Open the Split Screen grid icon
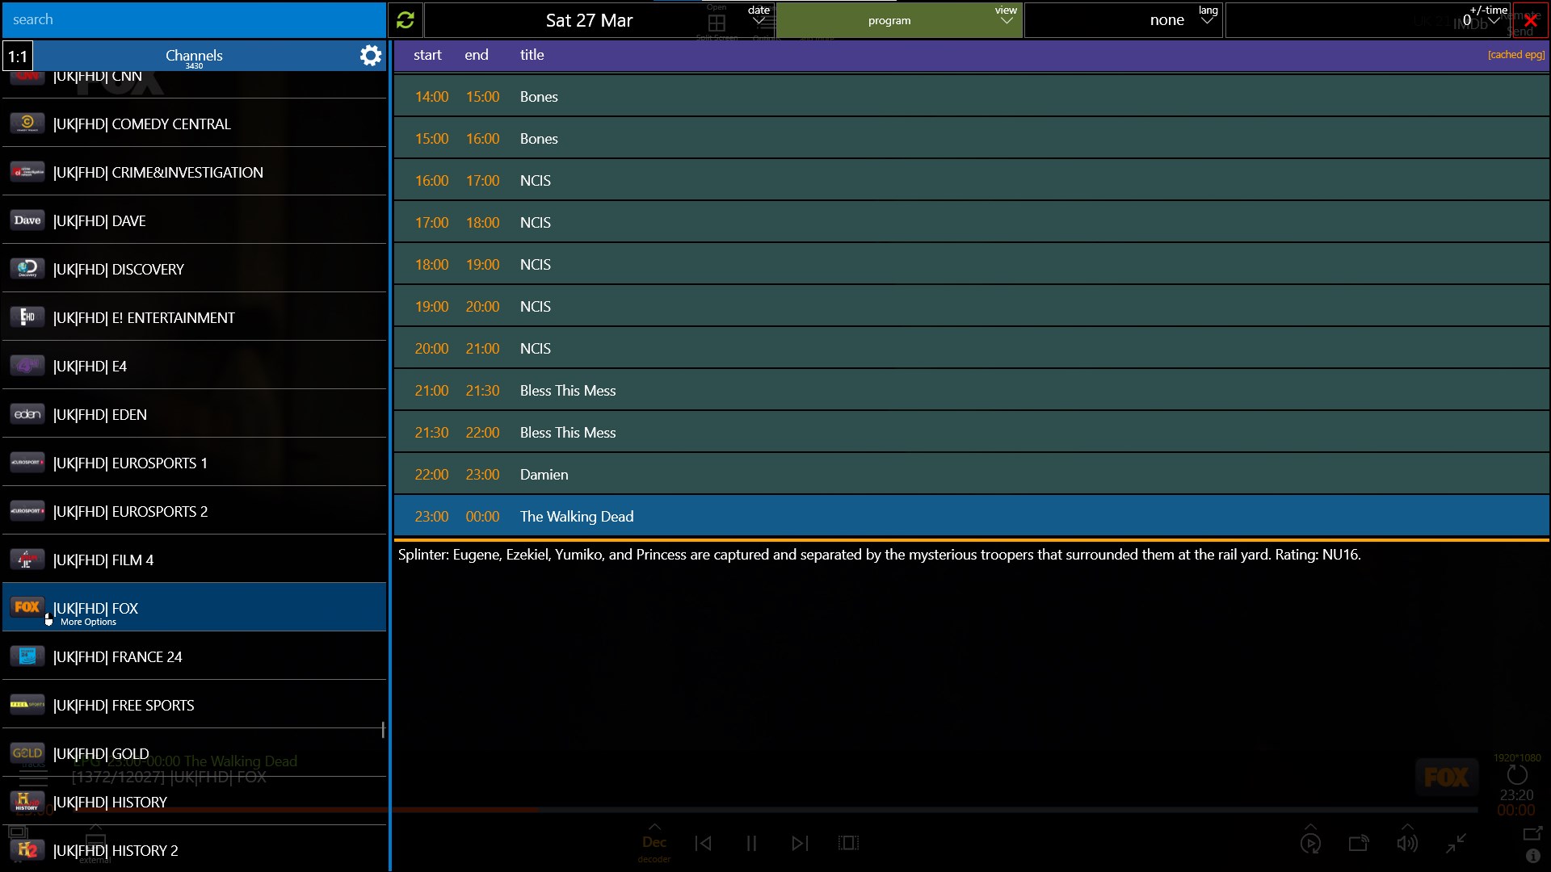Image resolution: width=1551 pixels, height=872 pixels. click(716, 22)
